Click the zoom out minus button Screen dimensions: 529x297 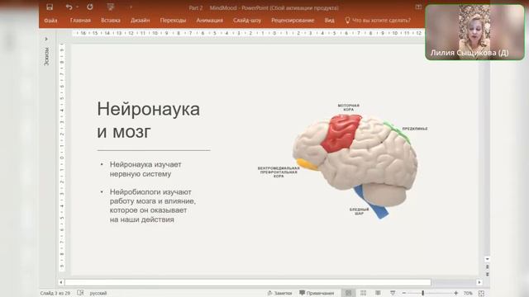coord(404,294)
